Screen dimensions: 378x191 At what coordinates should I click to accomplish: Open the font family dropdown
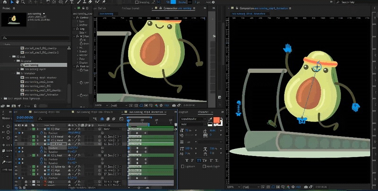click(194, 119)
